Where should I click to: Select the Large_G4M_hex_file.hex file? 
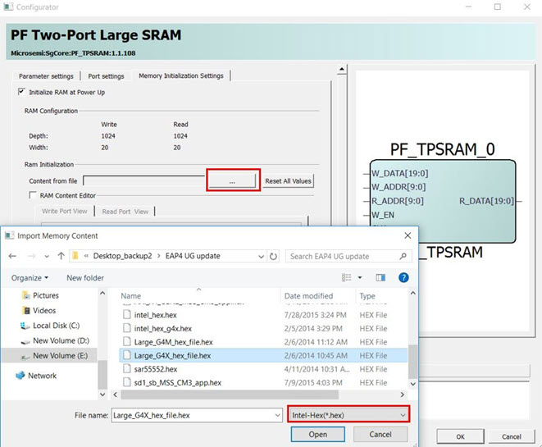(173, 342)
